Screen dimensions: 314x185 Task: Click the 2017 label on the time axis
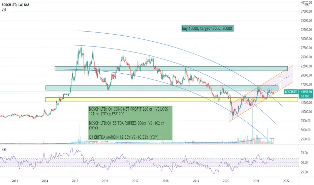135,181
